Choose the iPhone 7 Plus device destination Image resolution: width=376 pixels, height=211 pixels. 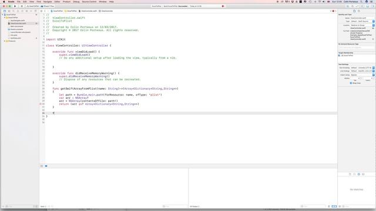point(48,6)
